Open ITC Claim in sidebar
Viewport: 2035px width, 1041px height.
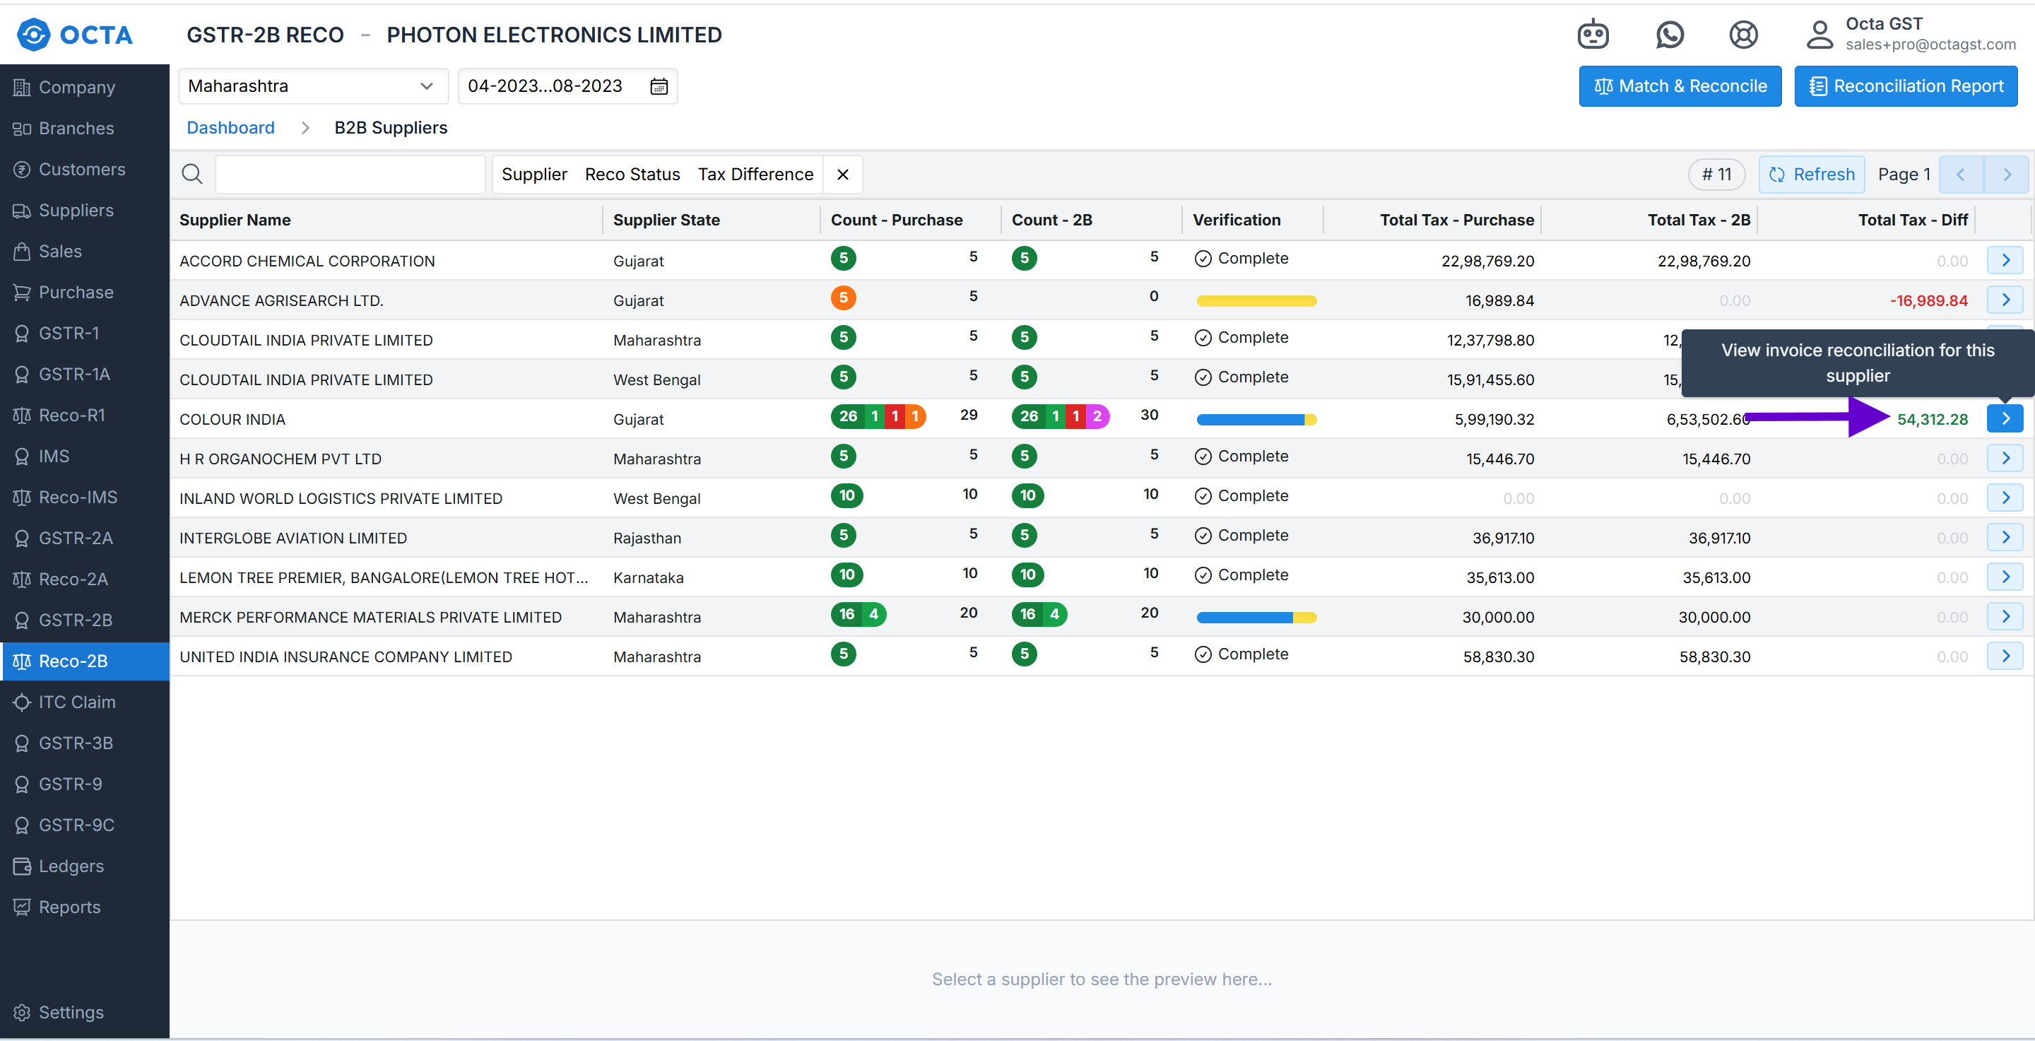point(76,701)
